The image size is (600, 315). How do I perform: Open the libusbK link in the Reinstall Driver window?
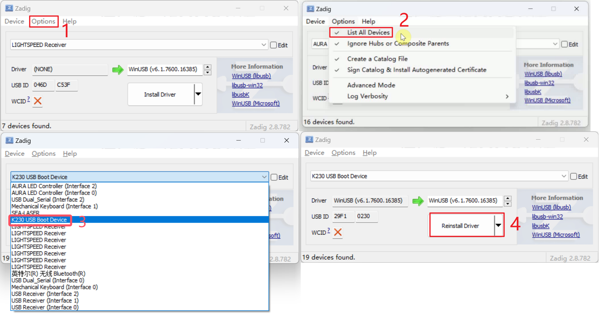tap(540, 226)
